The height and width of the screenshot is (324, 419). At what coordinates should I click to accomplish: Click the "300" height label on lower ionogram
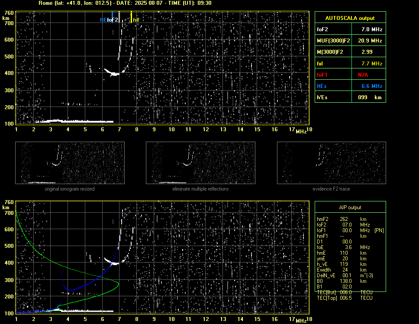point(9,280)
